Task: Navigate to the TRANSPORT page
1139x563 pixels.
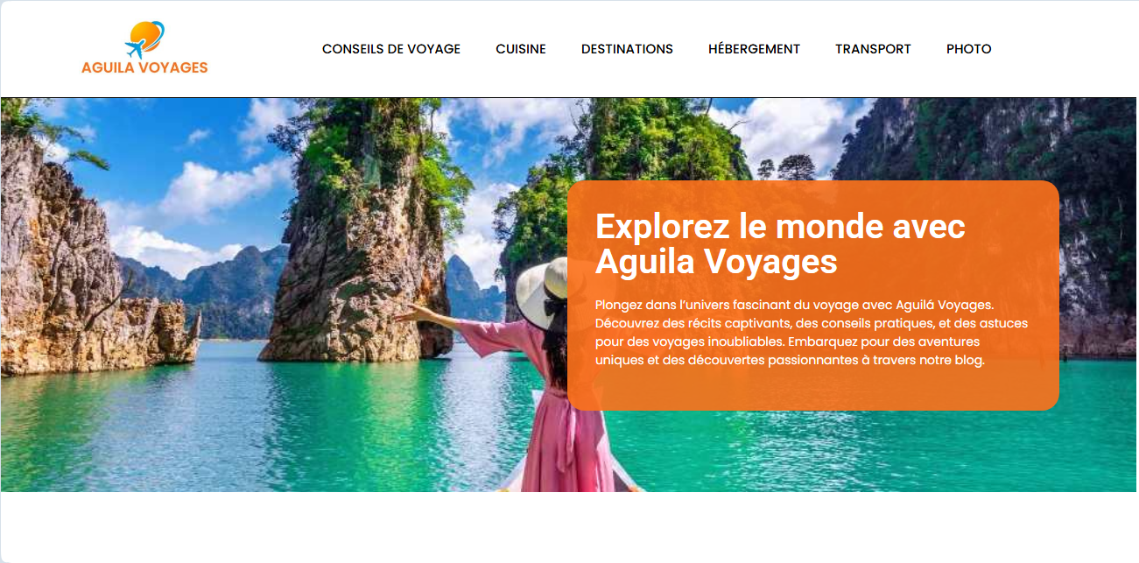Action: [x=873, y=49]
